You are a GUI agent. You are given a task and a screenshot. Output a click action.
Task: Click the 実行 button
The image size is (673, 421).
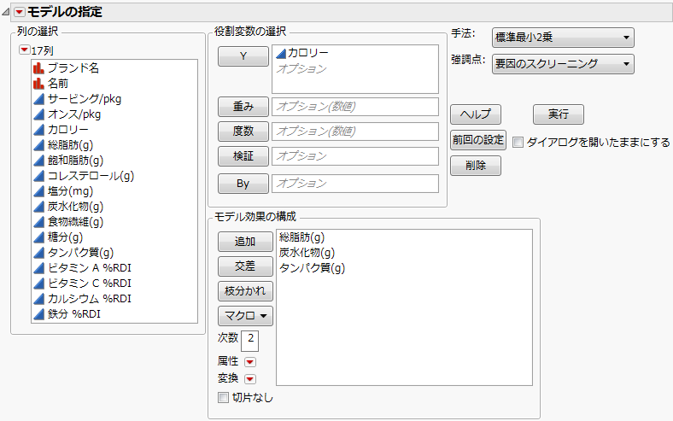point(558,114)
